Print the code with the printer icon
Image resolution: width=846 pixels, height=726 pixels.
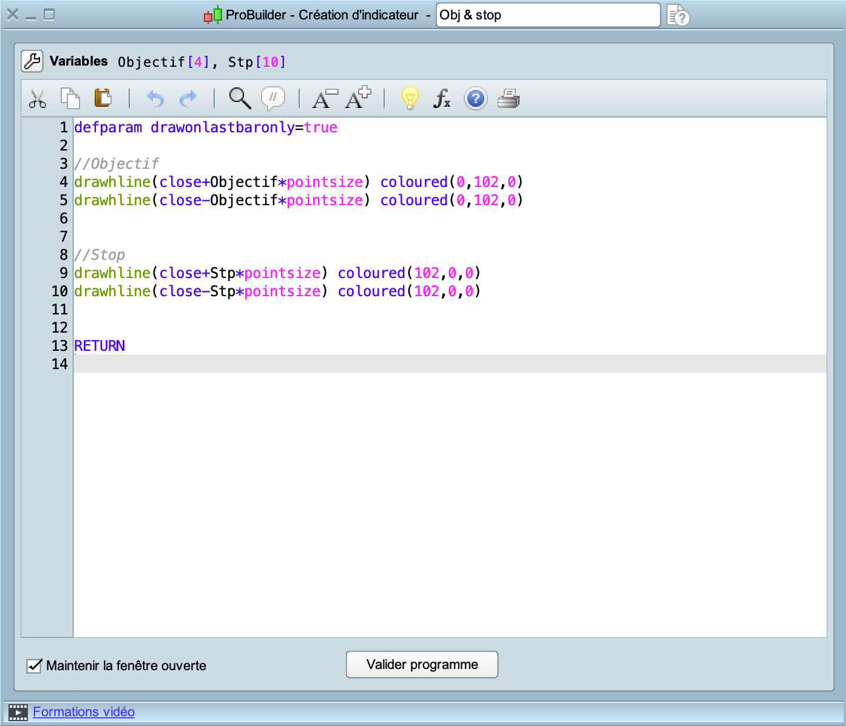(509, 98)
